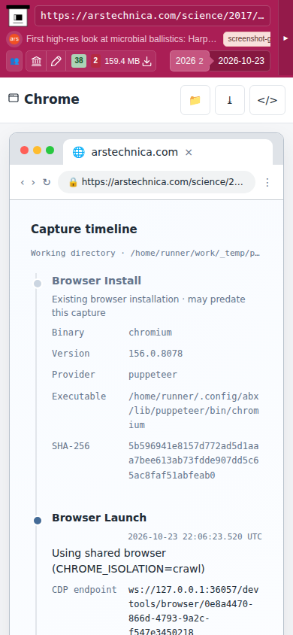Click the Ars Technica favicon
Screen dimensions: 293x635
(x=14, y=39)
